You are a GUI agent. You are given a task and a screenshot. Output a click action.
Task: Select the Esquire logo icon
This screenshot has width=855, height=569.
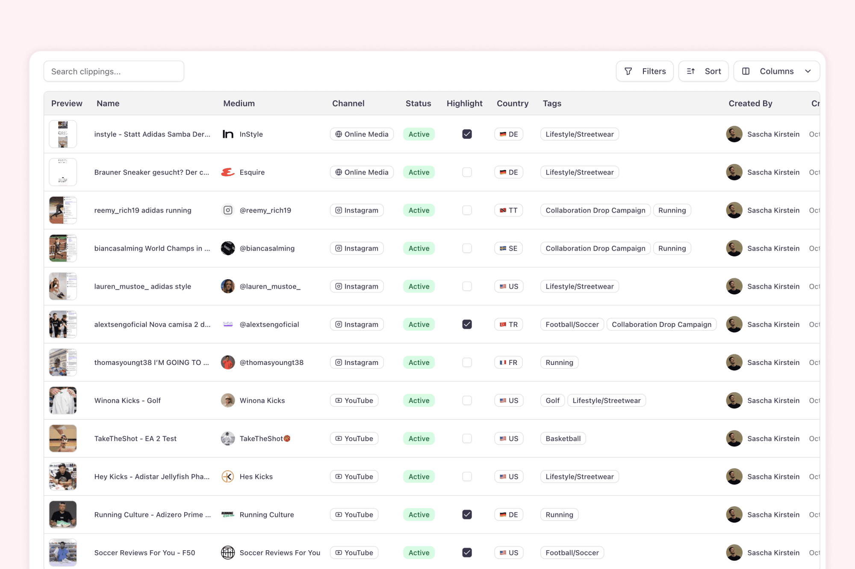click(x=228, y=172)
